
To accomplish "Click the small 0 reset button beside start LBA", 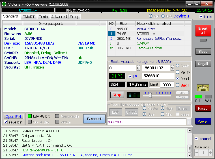I will [138, 68].
